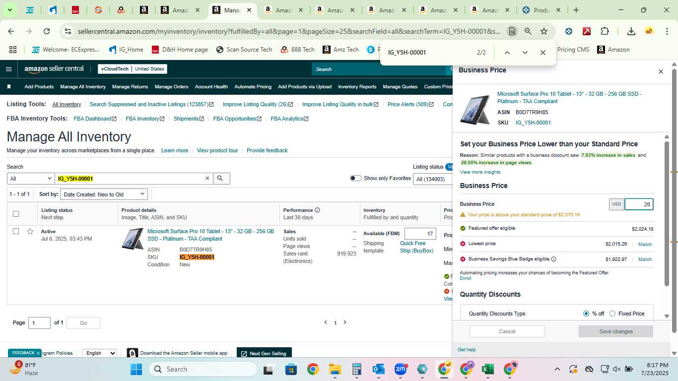Match the Lowest price
Viewport: 678px width, 381px height.
pos(645,244)
